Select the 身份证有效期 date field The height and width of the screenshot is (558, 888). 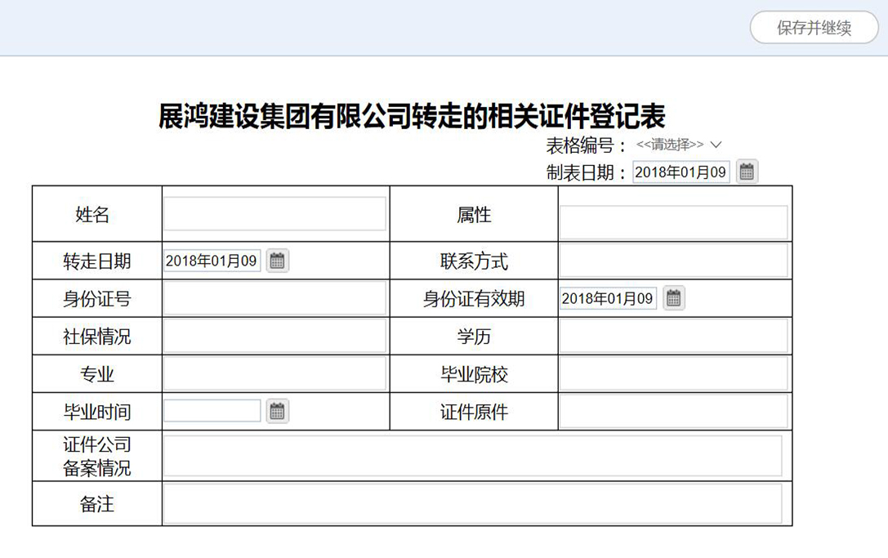(x=609, y=299)
